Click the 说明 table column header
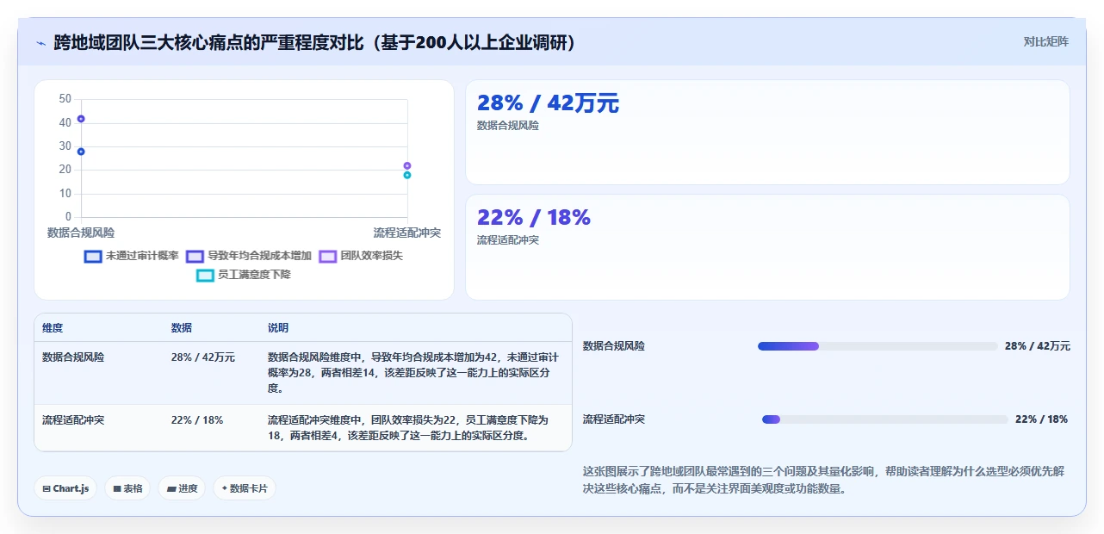The width and height of the screenshot is (1104, 534). (278, 328)
